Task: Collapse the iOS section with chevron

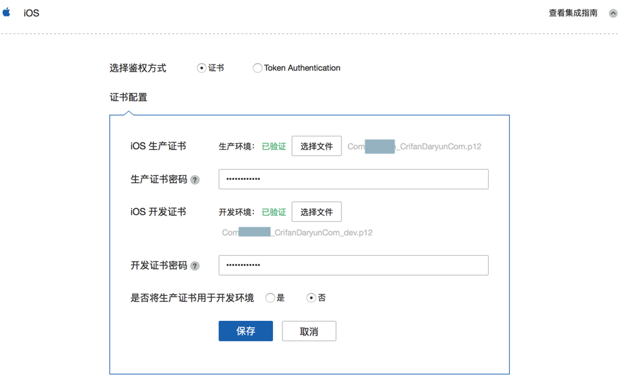Action: tap(613, 13)
